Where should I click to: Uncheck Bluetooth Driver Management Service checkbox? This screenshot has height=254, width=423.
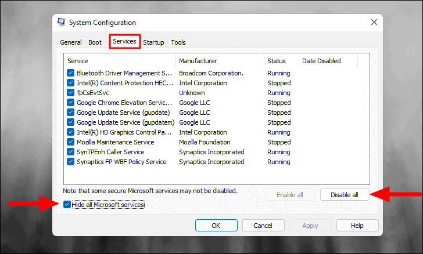[x=70, y=73]
